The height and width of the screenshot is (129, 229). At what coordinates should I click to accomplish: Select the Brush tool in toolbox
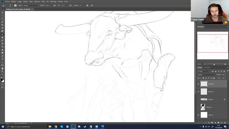(x=3, y=34)
